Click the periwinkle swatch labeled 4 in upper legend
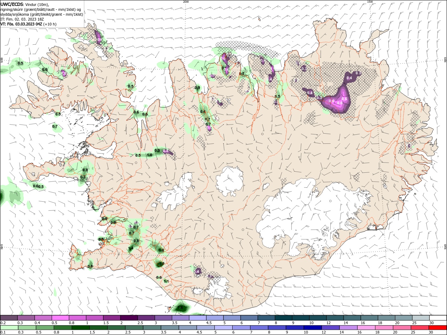Screen dimensions: 447x335 pos(197,318)
